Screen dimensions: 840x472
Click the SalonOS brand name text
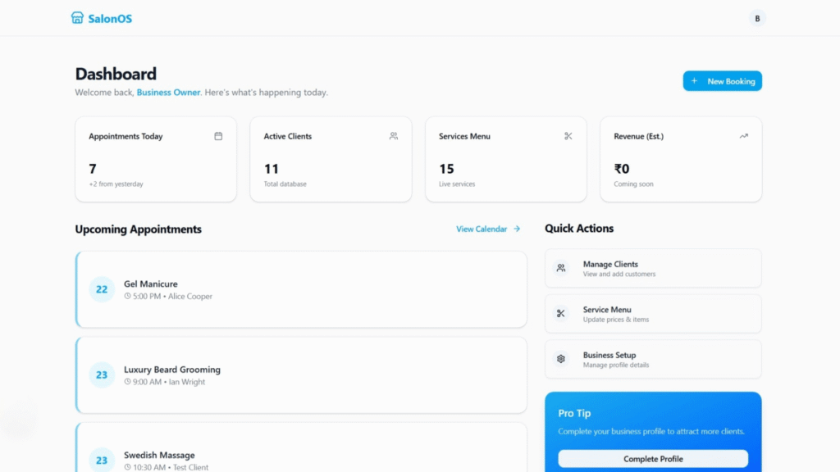[x=110, y=18]
